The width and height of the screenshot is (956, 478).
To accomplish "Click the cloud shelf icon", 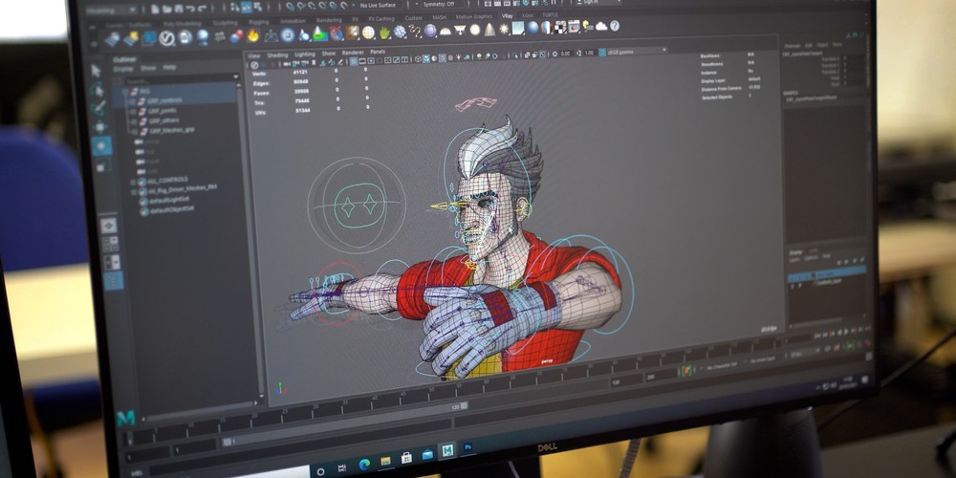I will pyautogui.click(x=601, y=26).
